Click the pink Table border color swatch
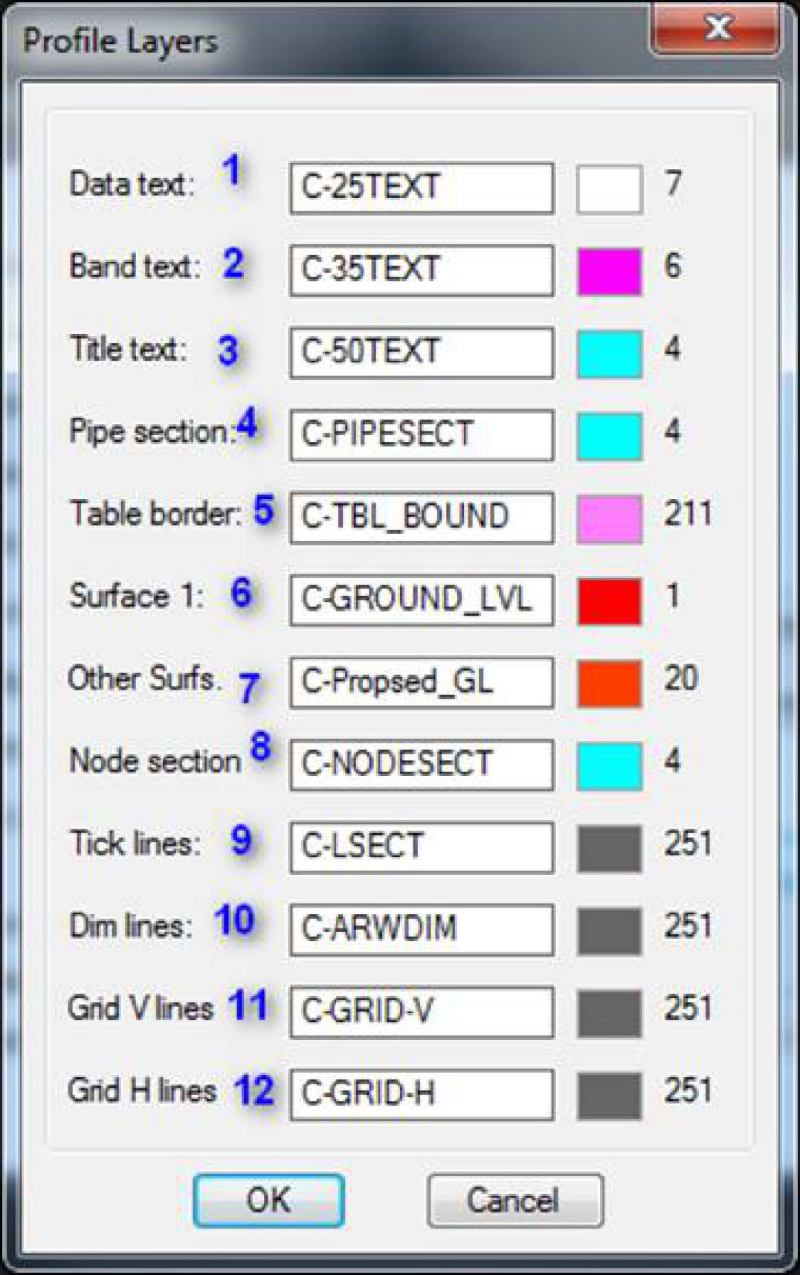The image size is (800, 1275). (x=609, y=518)
